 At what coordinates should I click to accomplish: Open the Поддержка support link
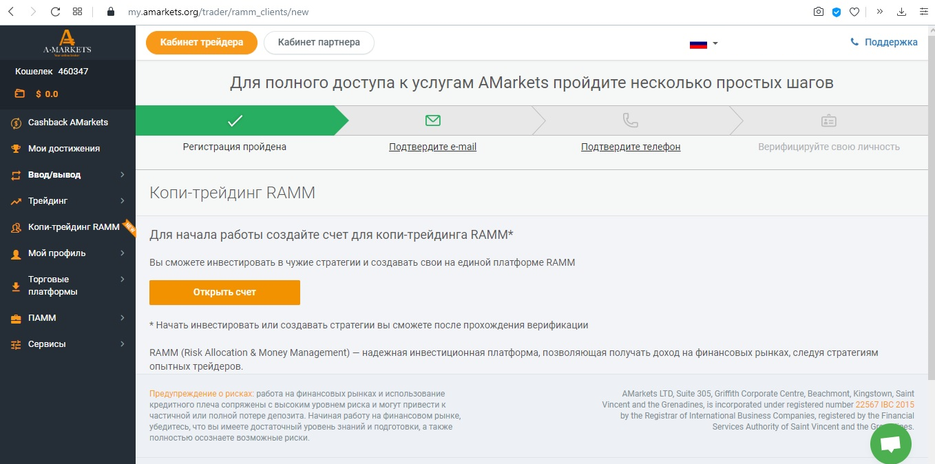[x=884, y=42]
